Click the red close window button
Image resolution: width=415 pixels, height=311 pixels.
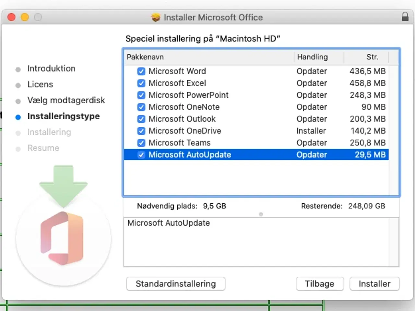[12, 17]
